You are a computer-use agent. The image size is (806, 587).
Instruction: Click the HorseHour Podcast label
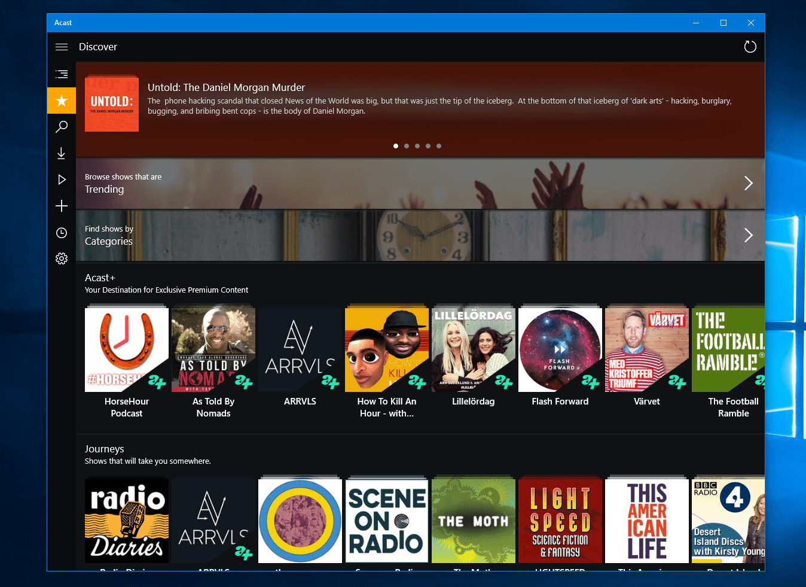[x=127, y=407]
